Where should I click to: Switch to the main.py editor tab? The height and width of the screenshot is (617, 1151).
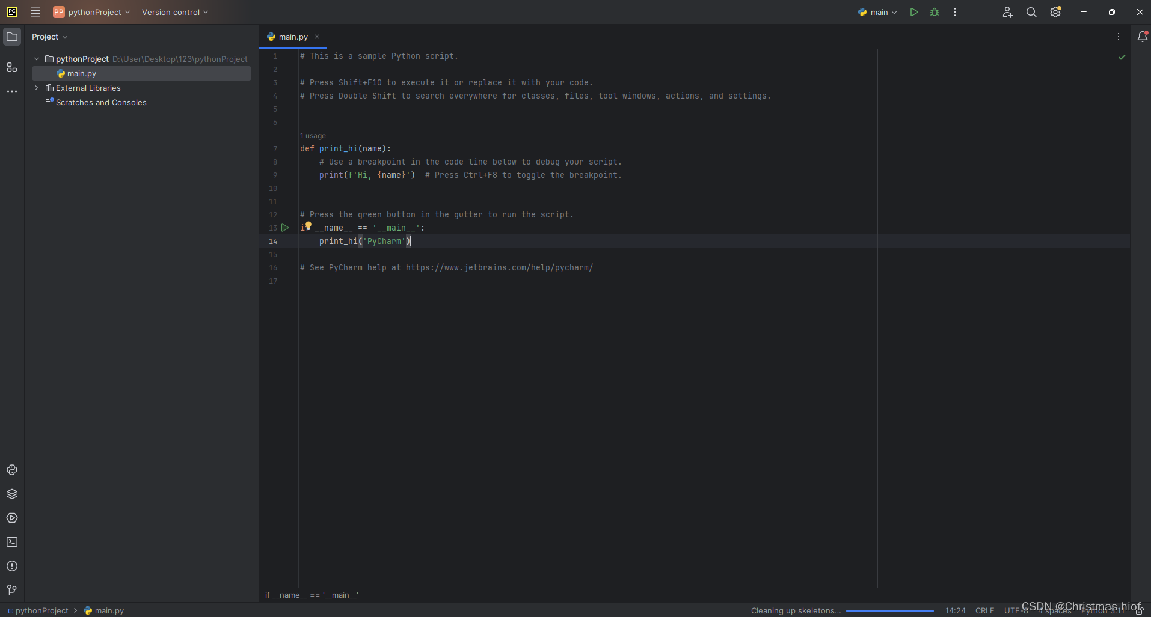click(x=293, y=37)
